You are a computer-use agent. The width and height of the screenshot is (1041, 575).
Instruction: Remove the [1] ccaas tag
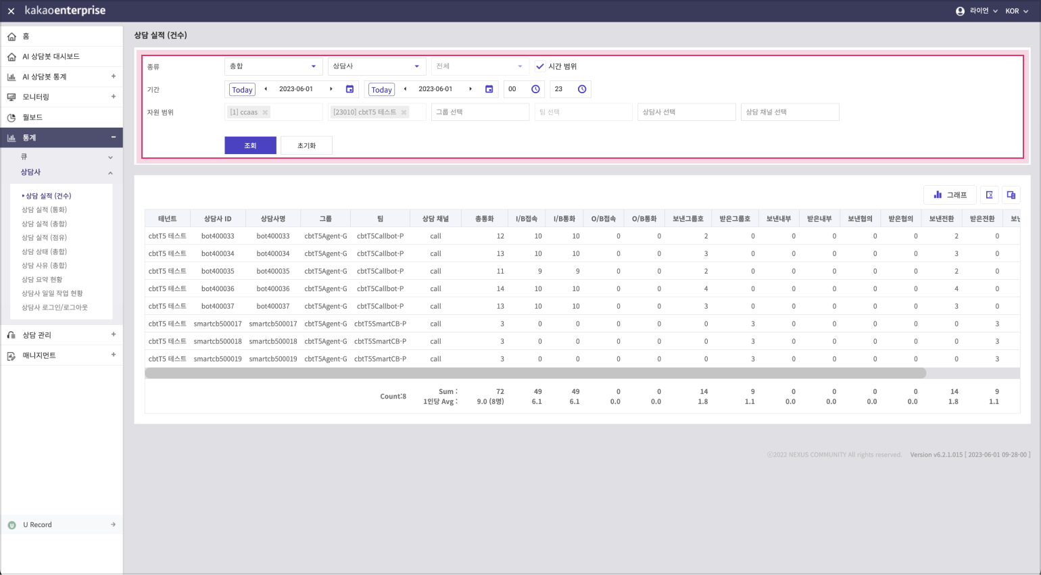(x=265, y=112)
